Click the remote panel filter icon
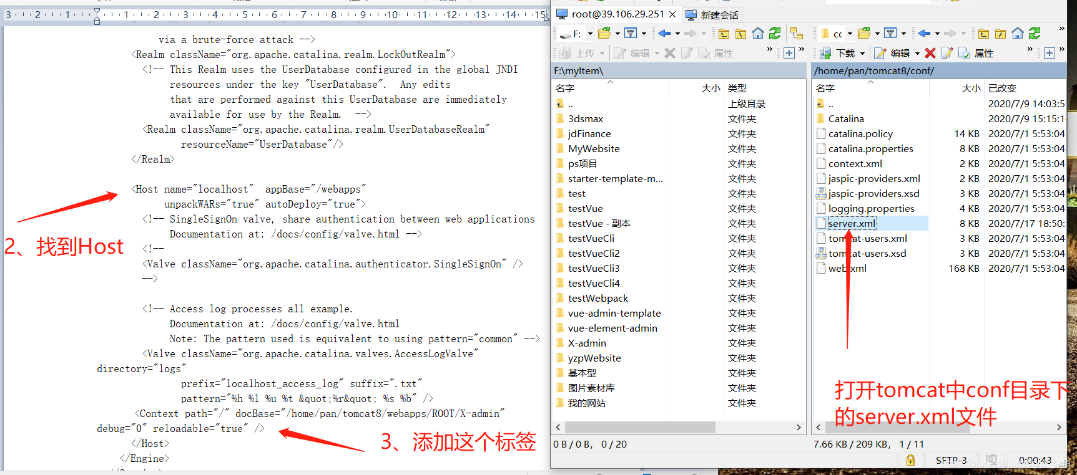 pyautogui.click(x=890, y=33)
